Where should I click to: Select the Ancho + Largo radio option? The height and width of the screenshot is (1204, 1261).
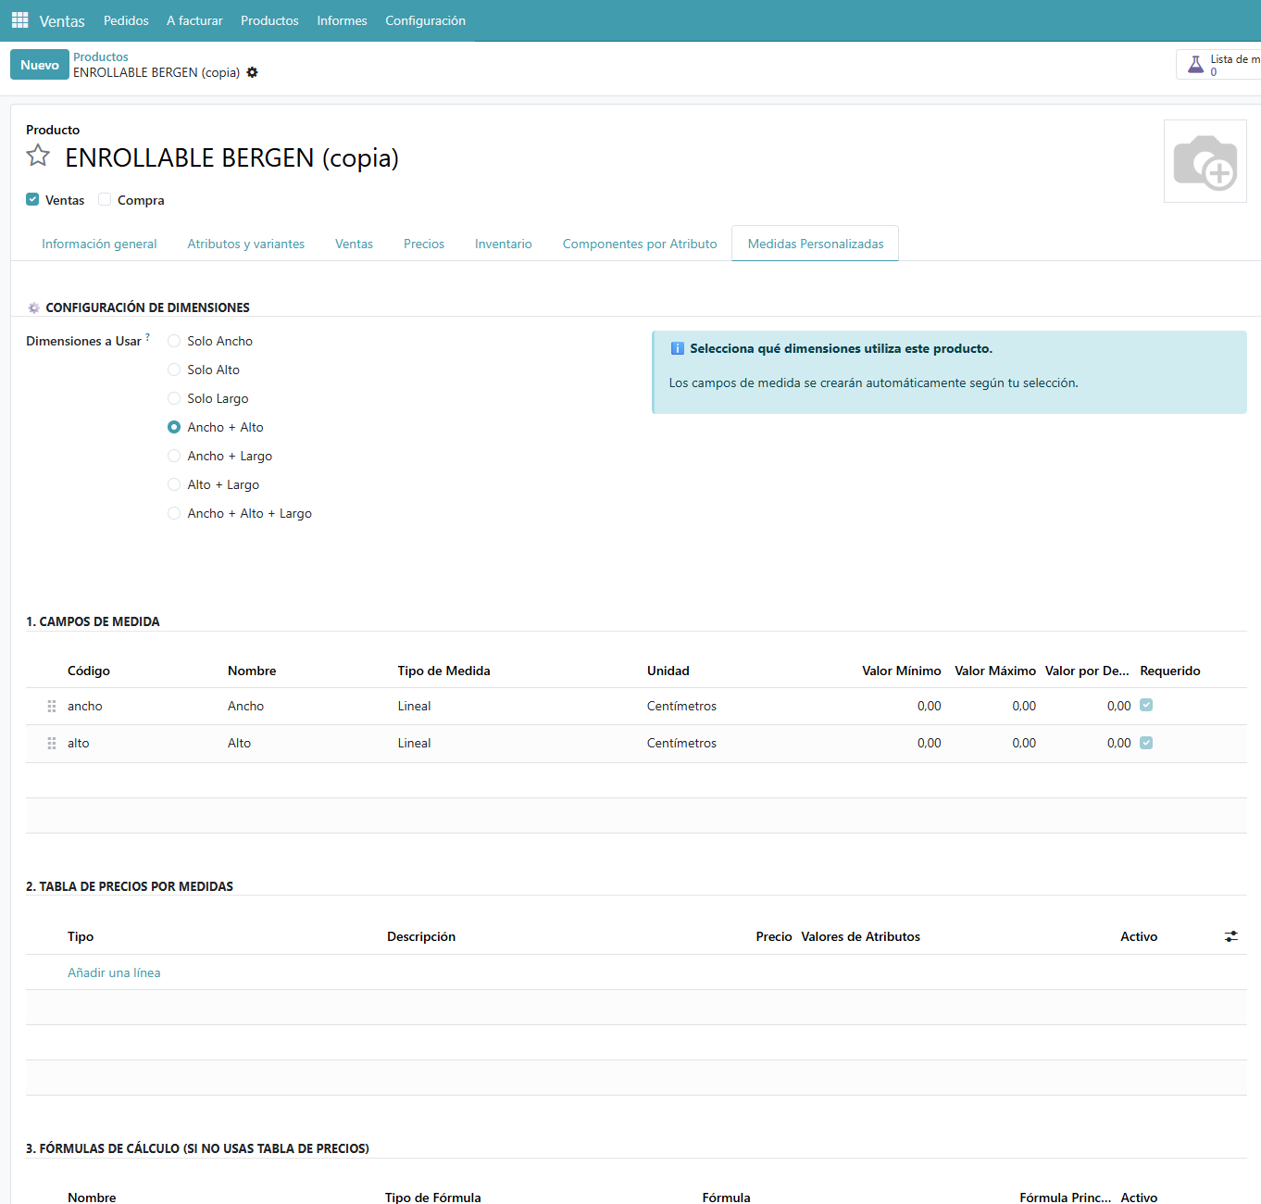pyautogui.click(x=174, y=456)
